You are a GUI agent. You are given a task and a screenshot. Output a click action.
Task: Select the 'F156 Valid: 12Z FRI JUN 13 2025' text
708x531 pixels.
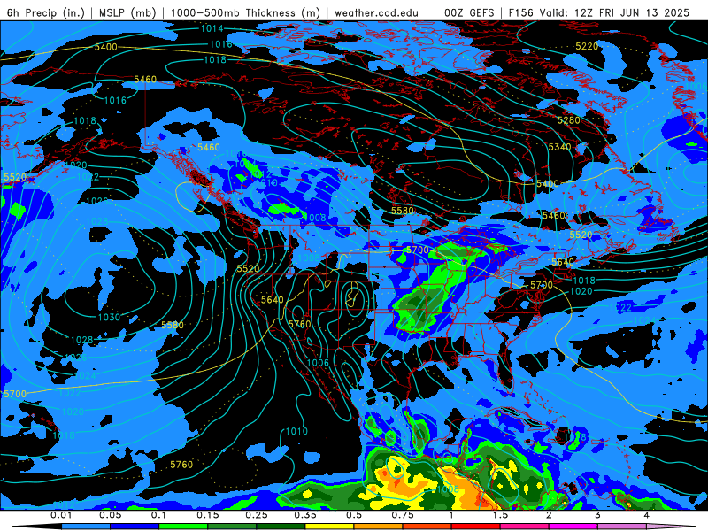click(599, 12)
